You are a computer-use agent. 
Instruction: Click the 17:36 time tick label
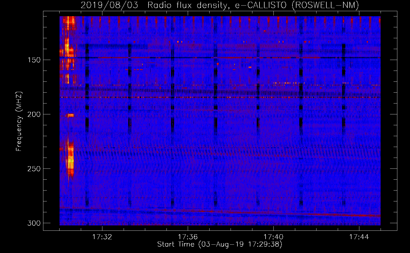point(188,237)
